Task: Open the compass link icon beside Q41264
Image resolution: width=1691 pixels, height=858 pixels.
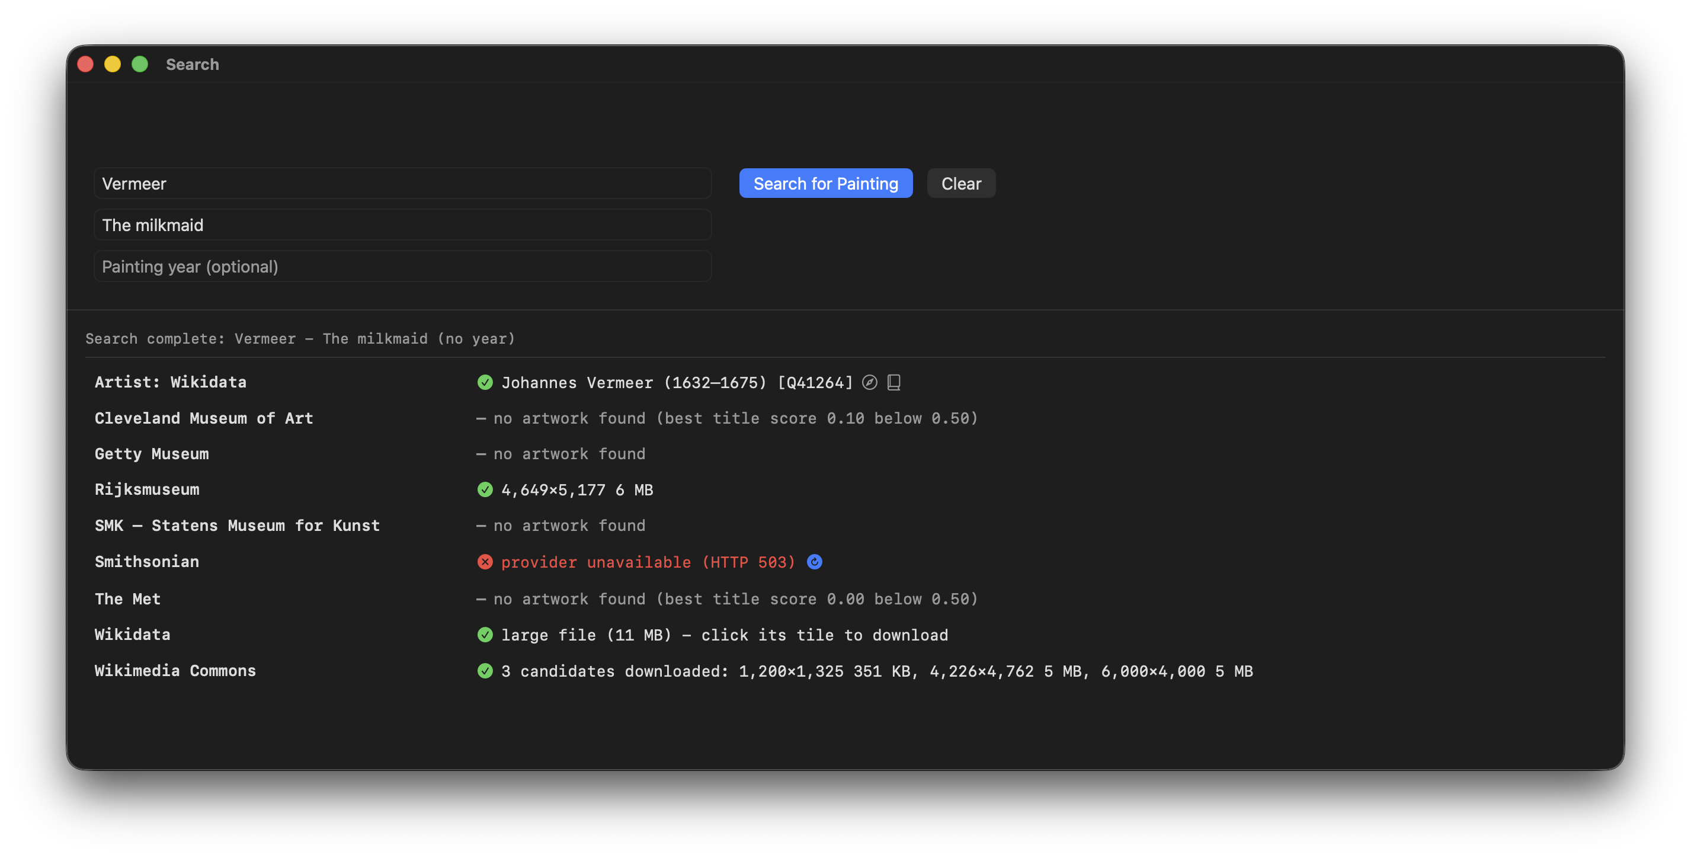Action: (869, 382)
